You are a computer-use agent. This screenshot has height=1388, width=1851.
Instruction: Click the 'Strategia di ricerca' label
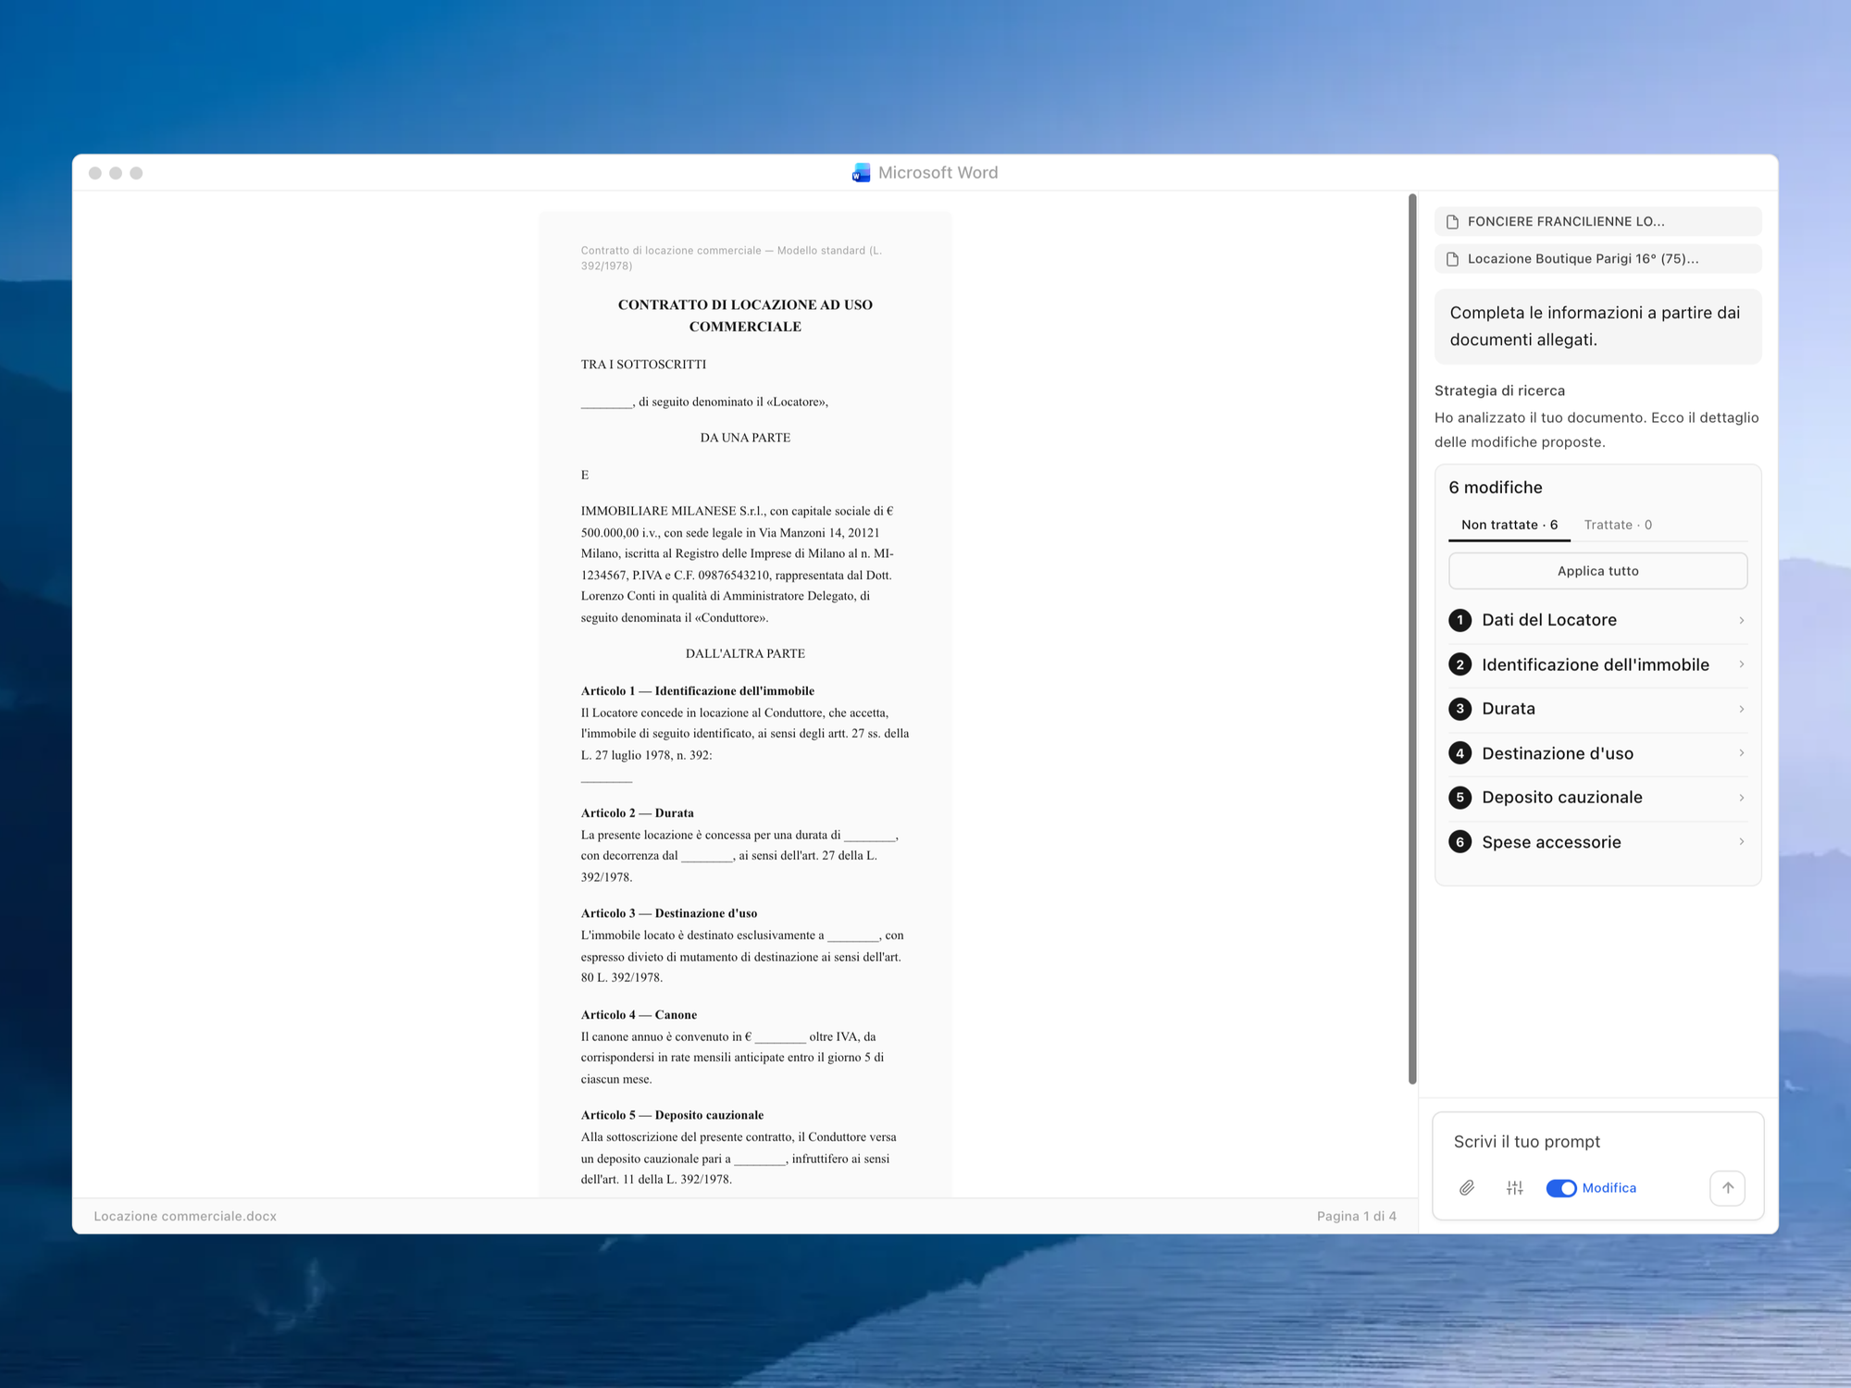point(1499,390)
